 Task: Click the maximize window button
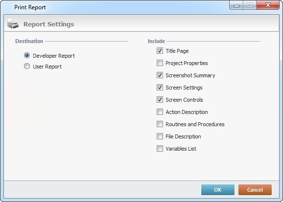coord(250,5)
